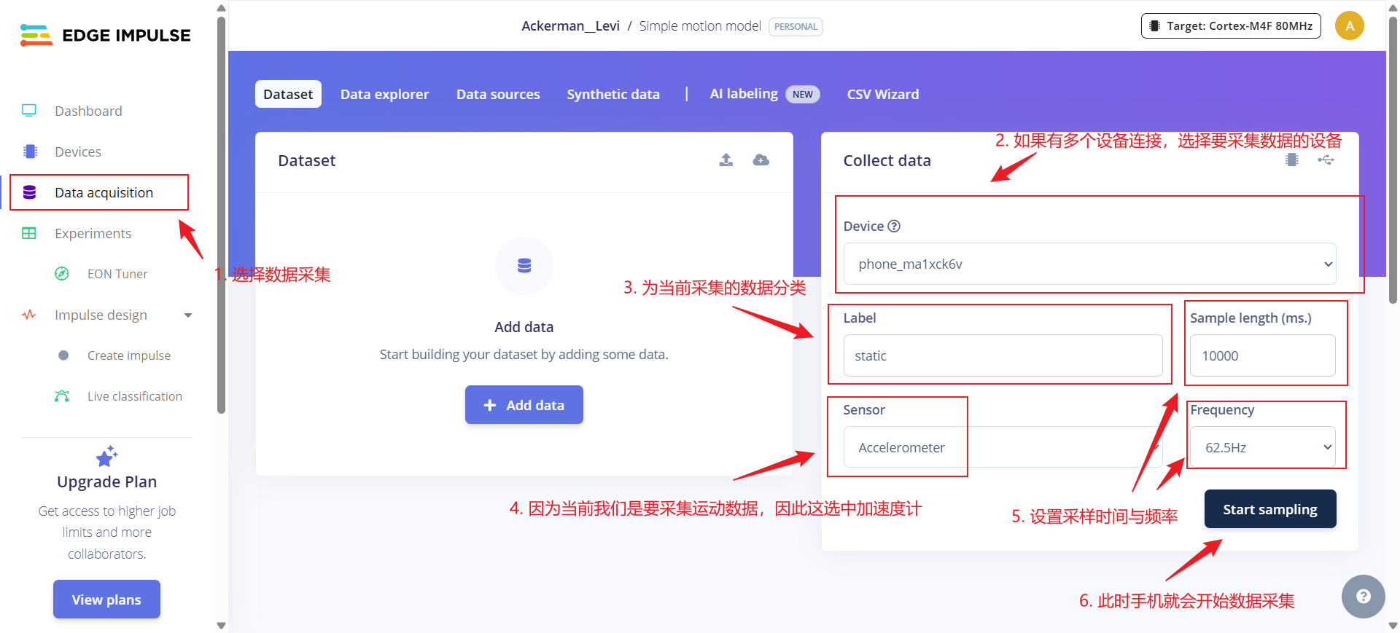The width and height of the screenshot is (1400, 633).
Task: Open the CSV Wizard tab
Action: [883, 94]
